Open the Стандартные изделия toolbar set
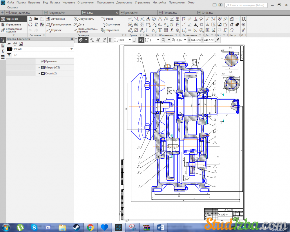The height and width of the screenshot is (232, 290). pyautogui.click(x=14, y=30)
